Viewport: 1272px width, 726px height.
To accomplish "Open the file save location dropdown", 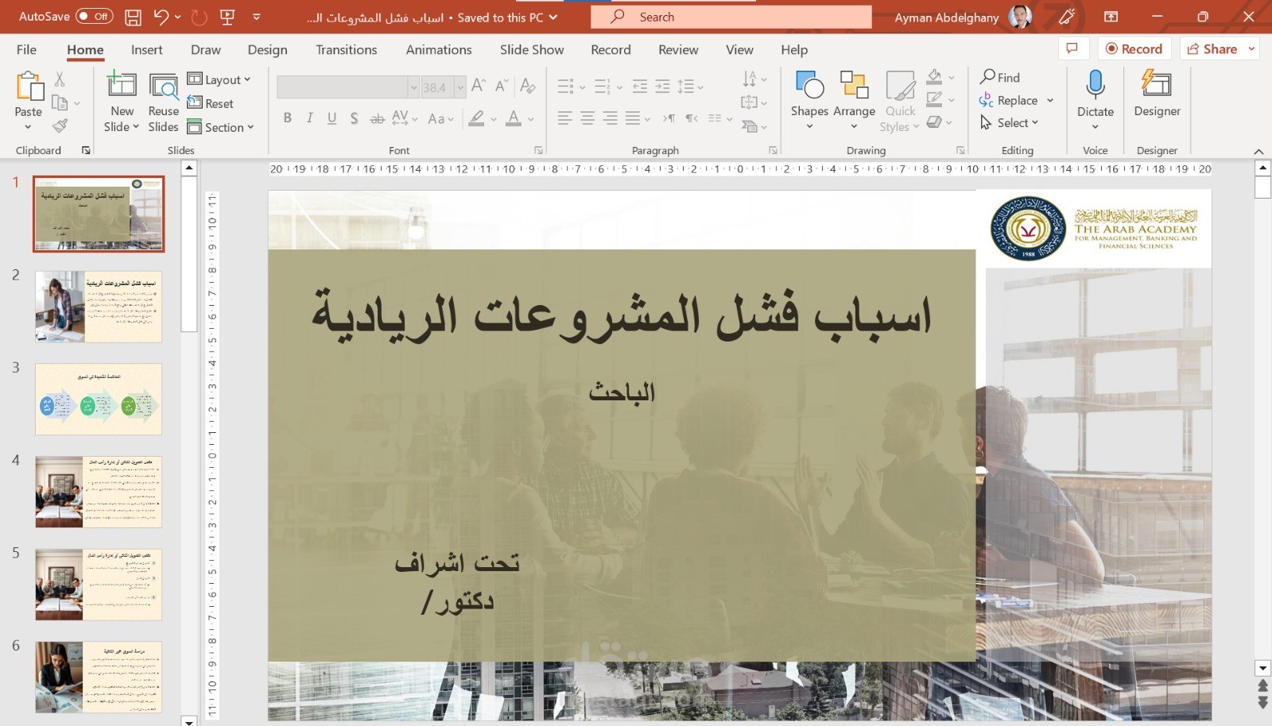I will pyautogui.click(x=553, y=17).
